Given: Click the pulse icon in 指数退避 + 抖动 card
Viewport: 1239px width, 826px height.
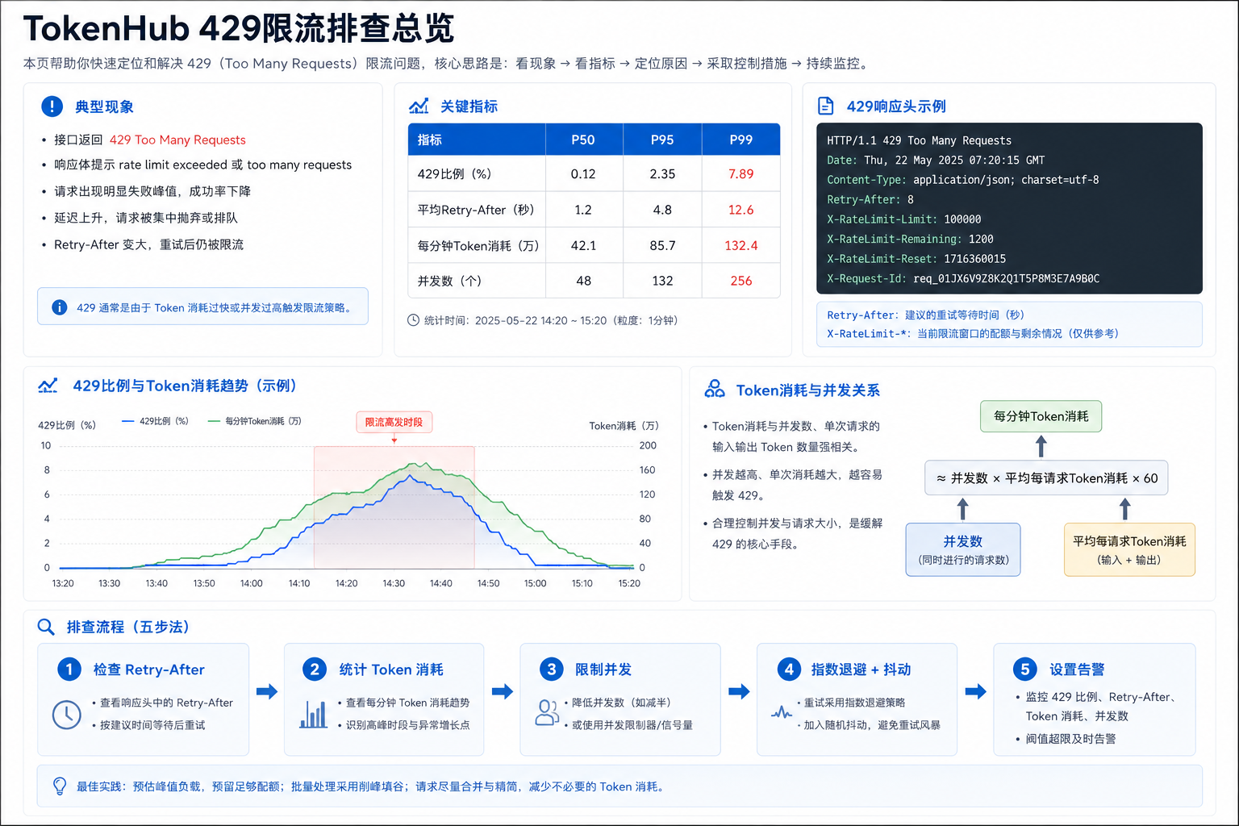Looking at the screenshot, I should pyautogui.click(x=782, y=712).
